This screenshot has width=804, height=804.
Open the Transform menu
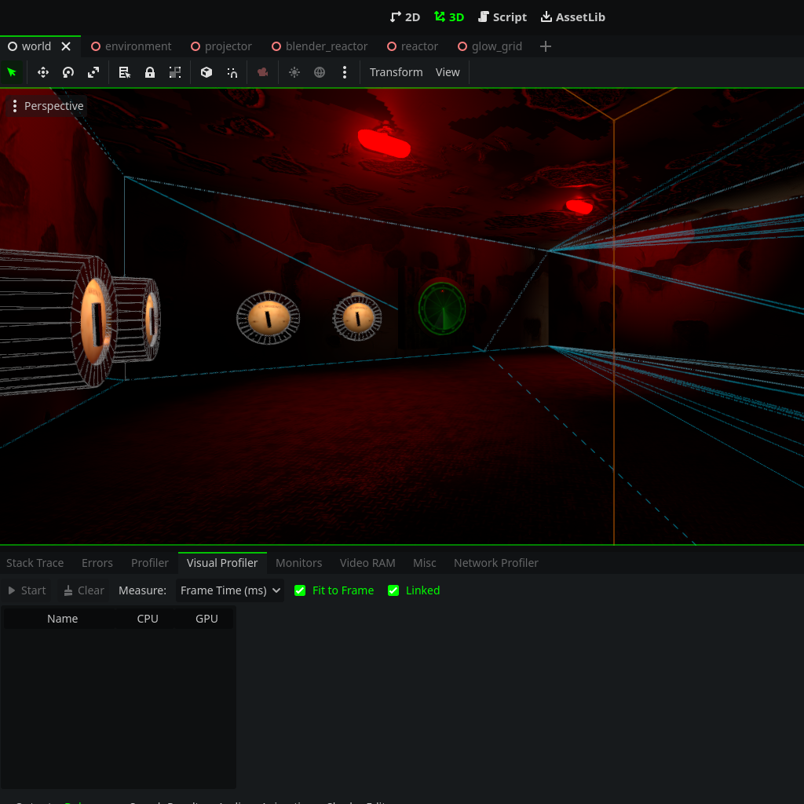coord(397,72)
